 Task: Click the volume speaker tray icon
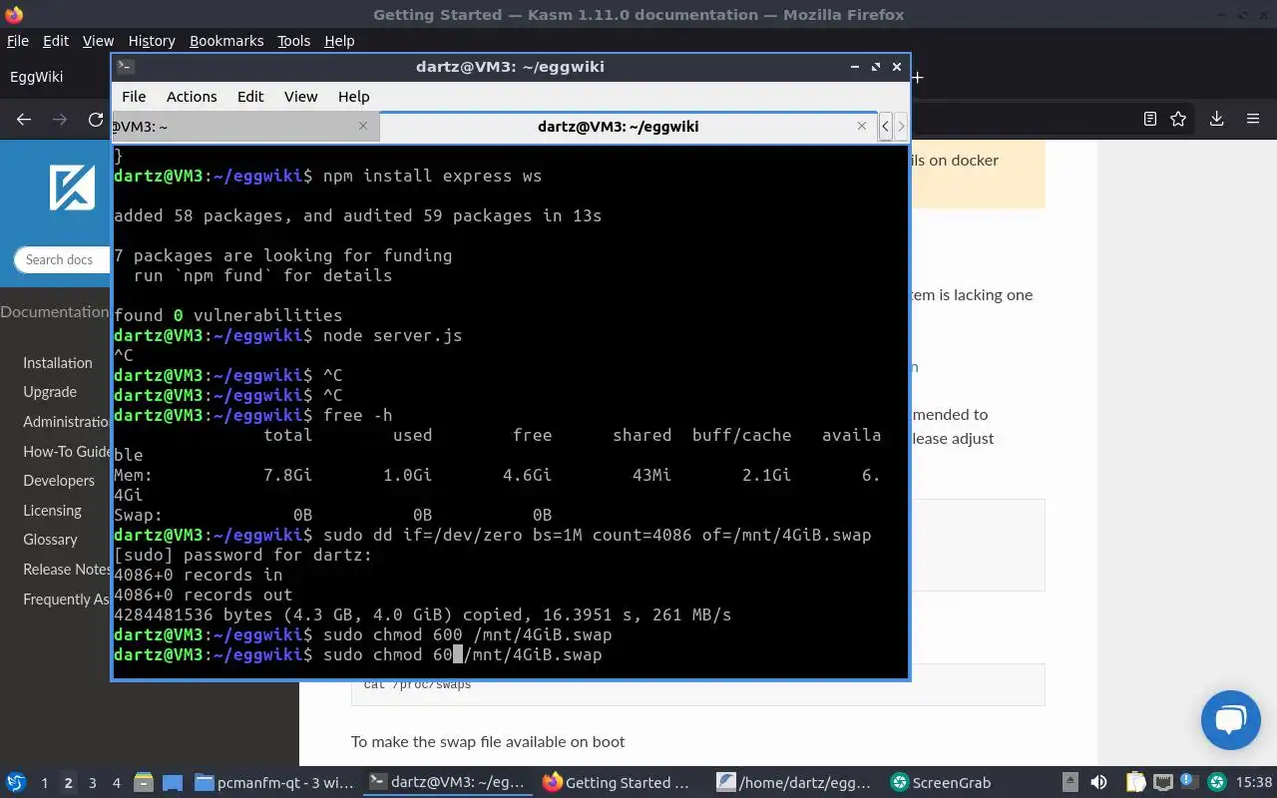(x=1098, y=783)
